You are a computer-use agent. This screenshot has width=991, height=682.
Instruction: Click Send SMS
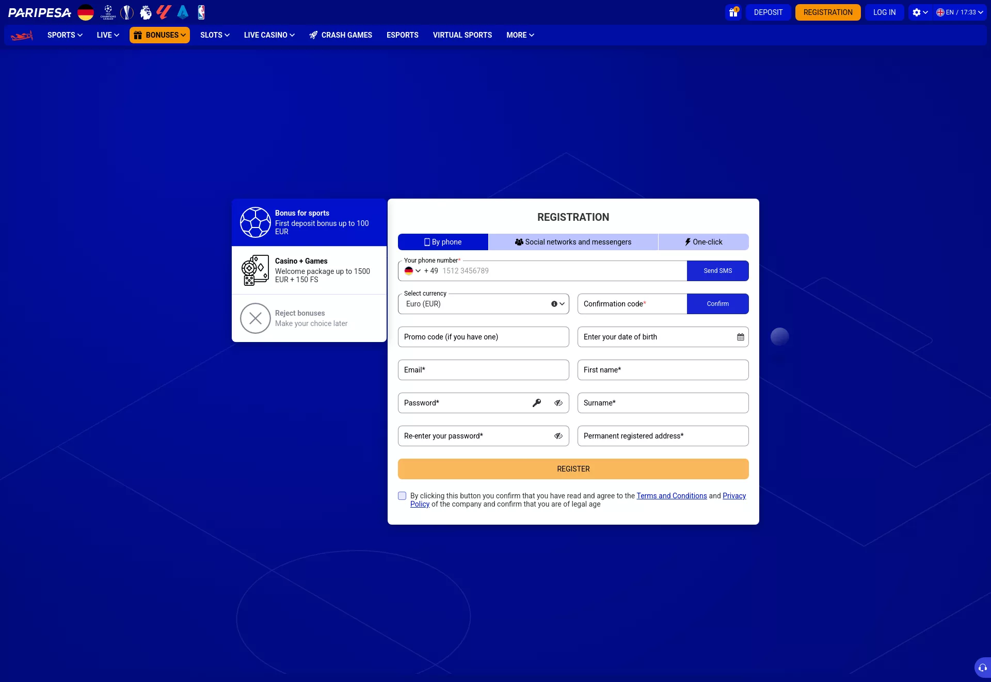tap(718, 271)
